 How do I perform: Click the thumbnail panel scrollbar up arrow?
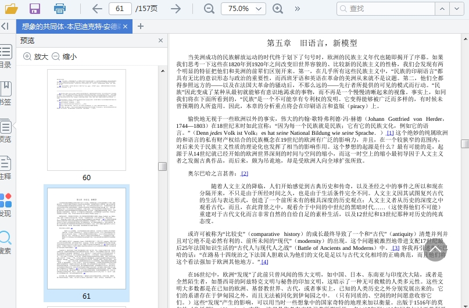click(x=163, y=71)
